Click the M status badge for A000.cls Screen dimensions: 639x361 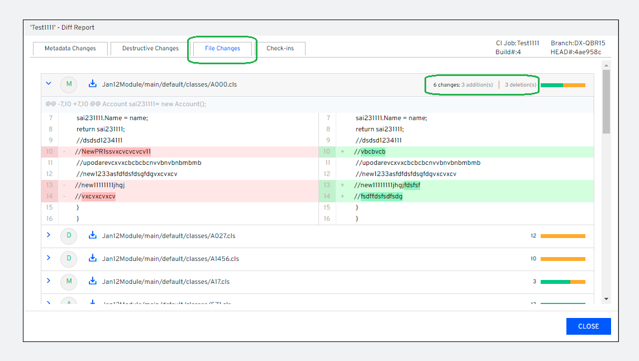point(69,84)
